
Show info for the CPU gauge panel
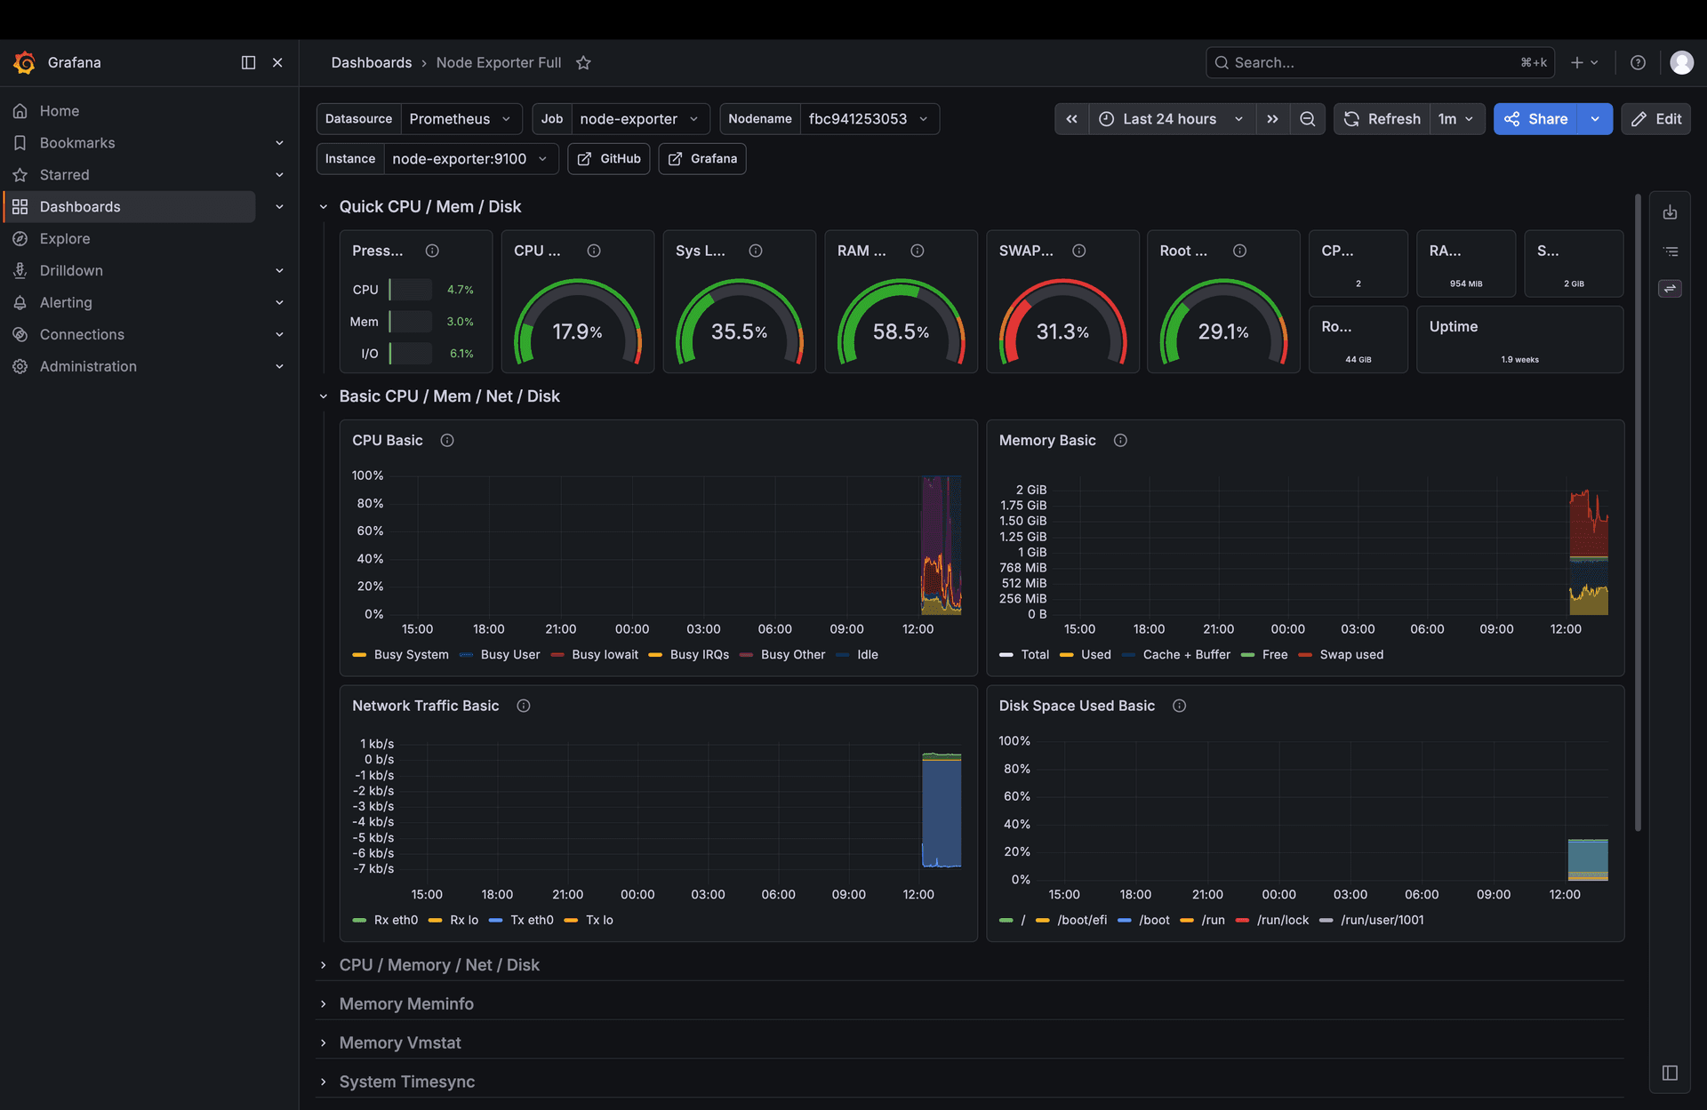(594, 252)
